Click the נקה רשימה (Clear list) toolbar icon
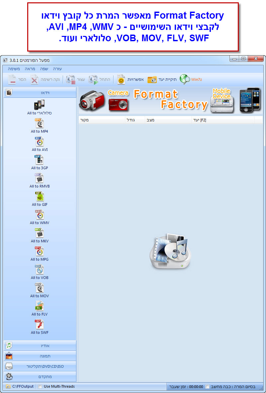 coord(35,79)
